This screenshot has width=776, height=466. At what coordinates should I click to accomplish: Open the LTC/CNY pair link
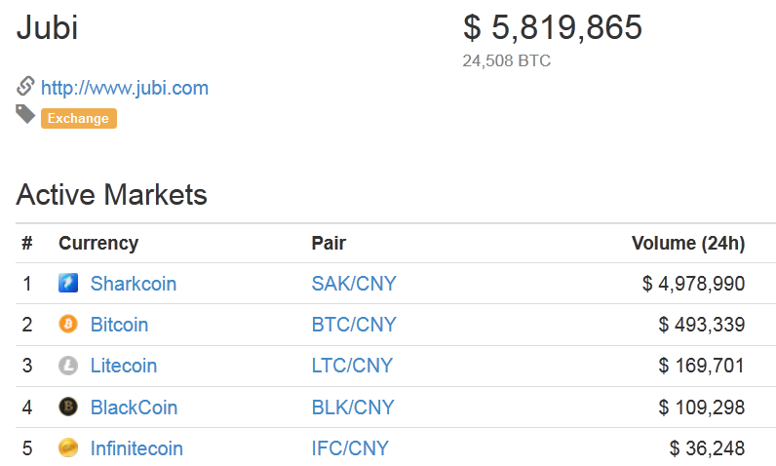[x=352, y=366]
